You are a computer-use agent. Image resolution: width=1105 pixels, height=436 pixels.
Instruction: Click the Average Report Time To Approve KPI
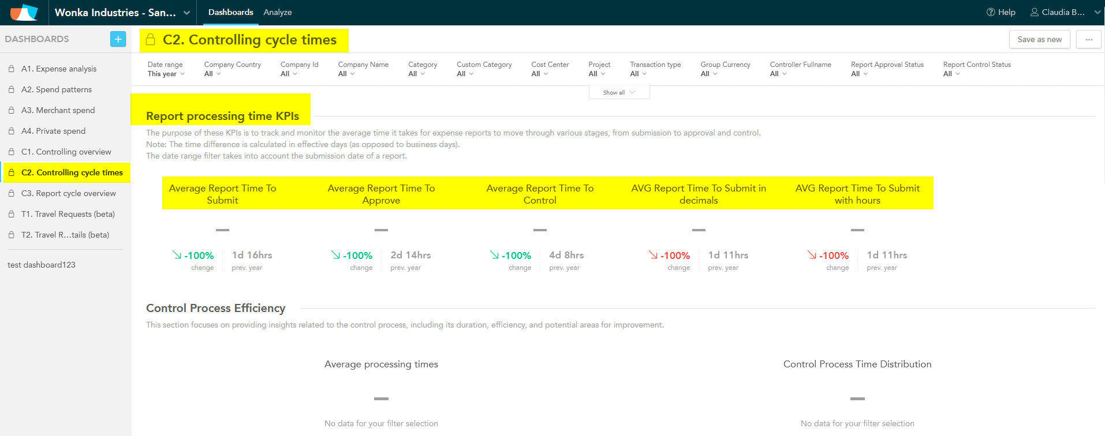[381, 194]
